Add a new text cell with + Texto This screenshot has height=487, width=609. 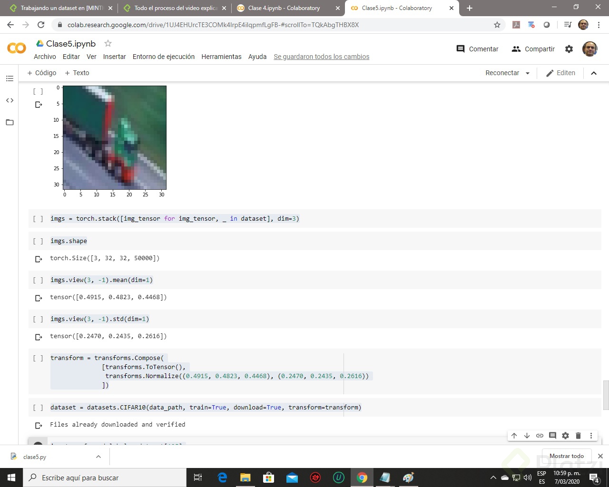[x=77, y=73]
